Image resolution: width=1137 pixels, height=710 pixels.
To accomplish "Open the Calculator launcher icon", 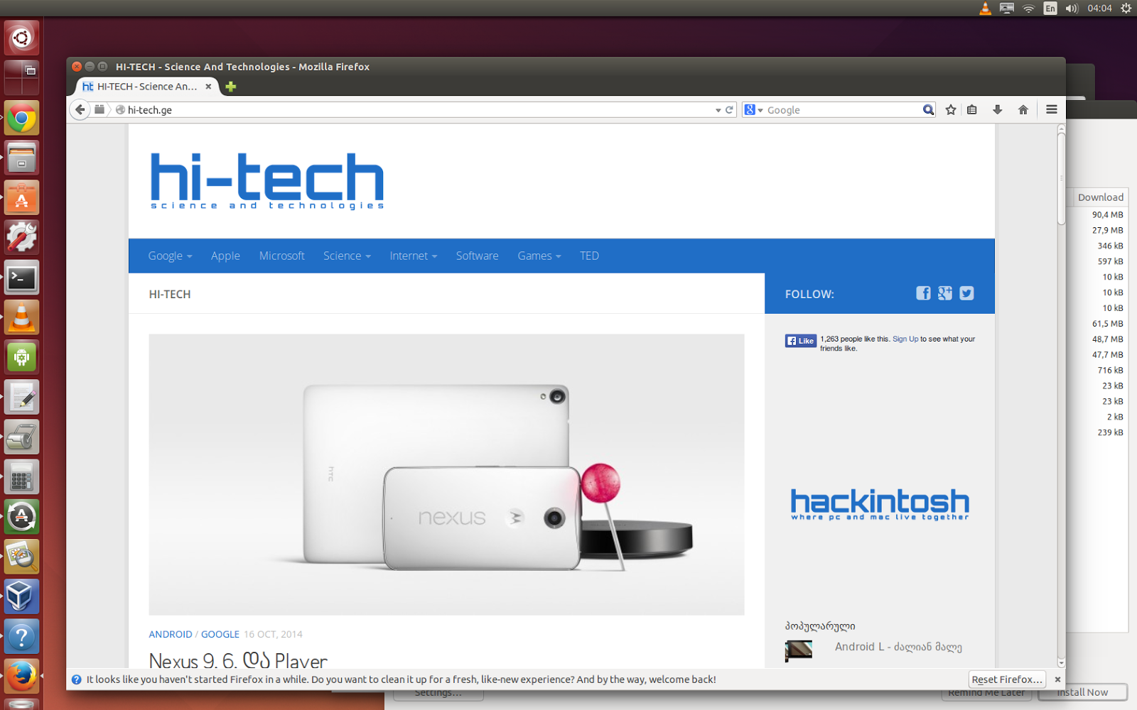I will point(21,477).
